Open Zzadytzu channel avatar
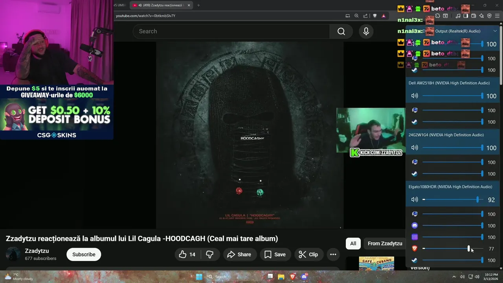 pos(13,254)
